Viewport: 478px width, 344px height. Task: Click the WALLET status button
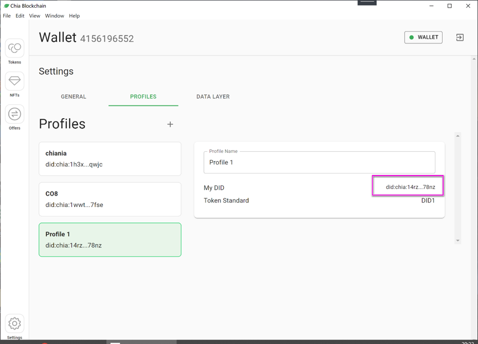coord(423,38)
